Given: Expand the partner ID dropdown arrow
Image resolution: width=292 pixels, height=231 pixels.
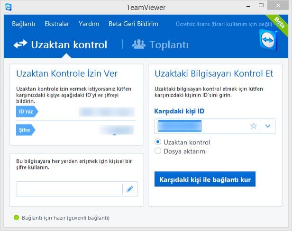Looking at the screenshot, I should [268, 126].
